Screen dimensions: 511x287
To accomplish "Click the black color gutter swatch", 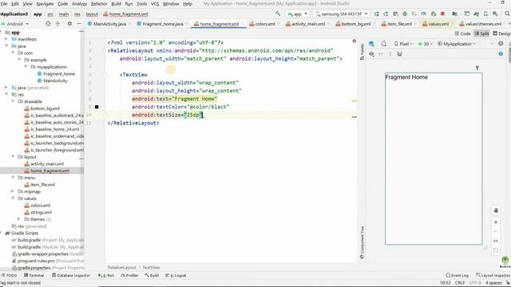I will 97,107.
